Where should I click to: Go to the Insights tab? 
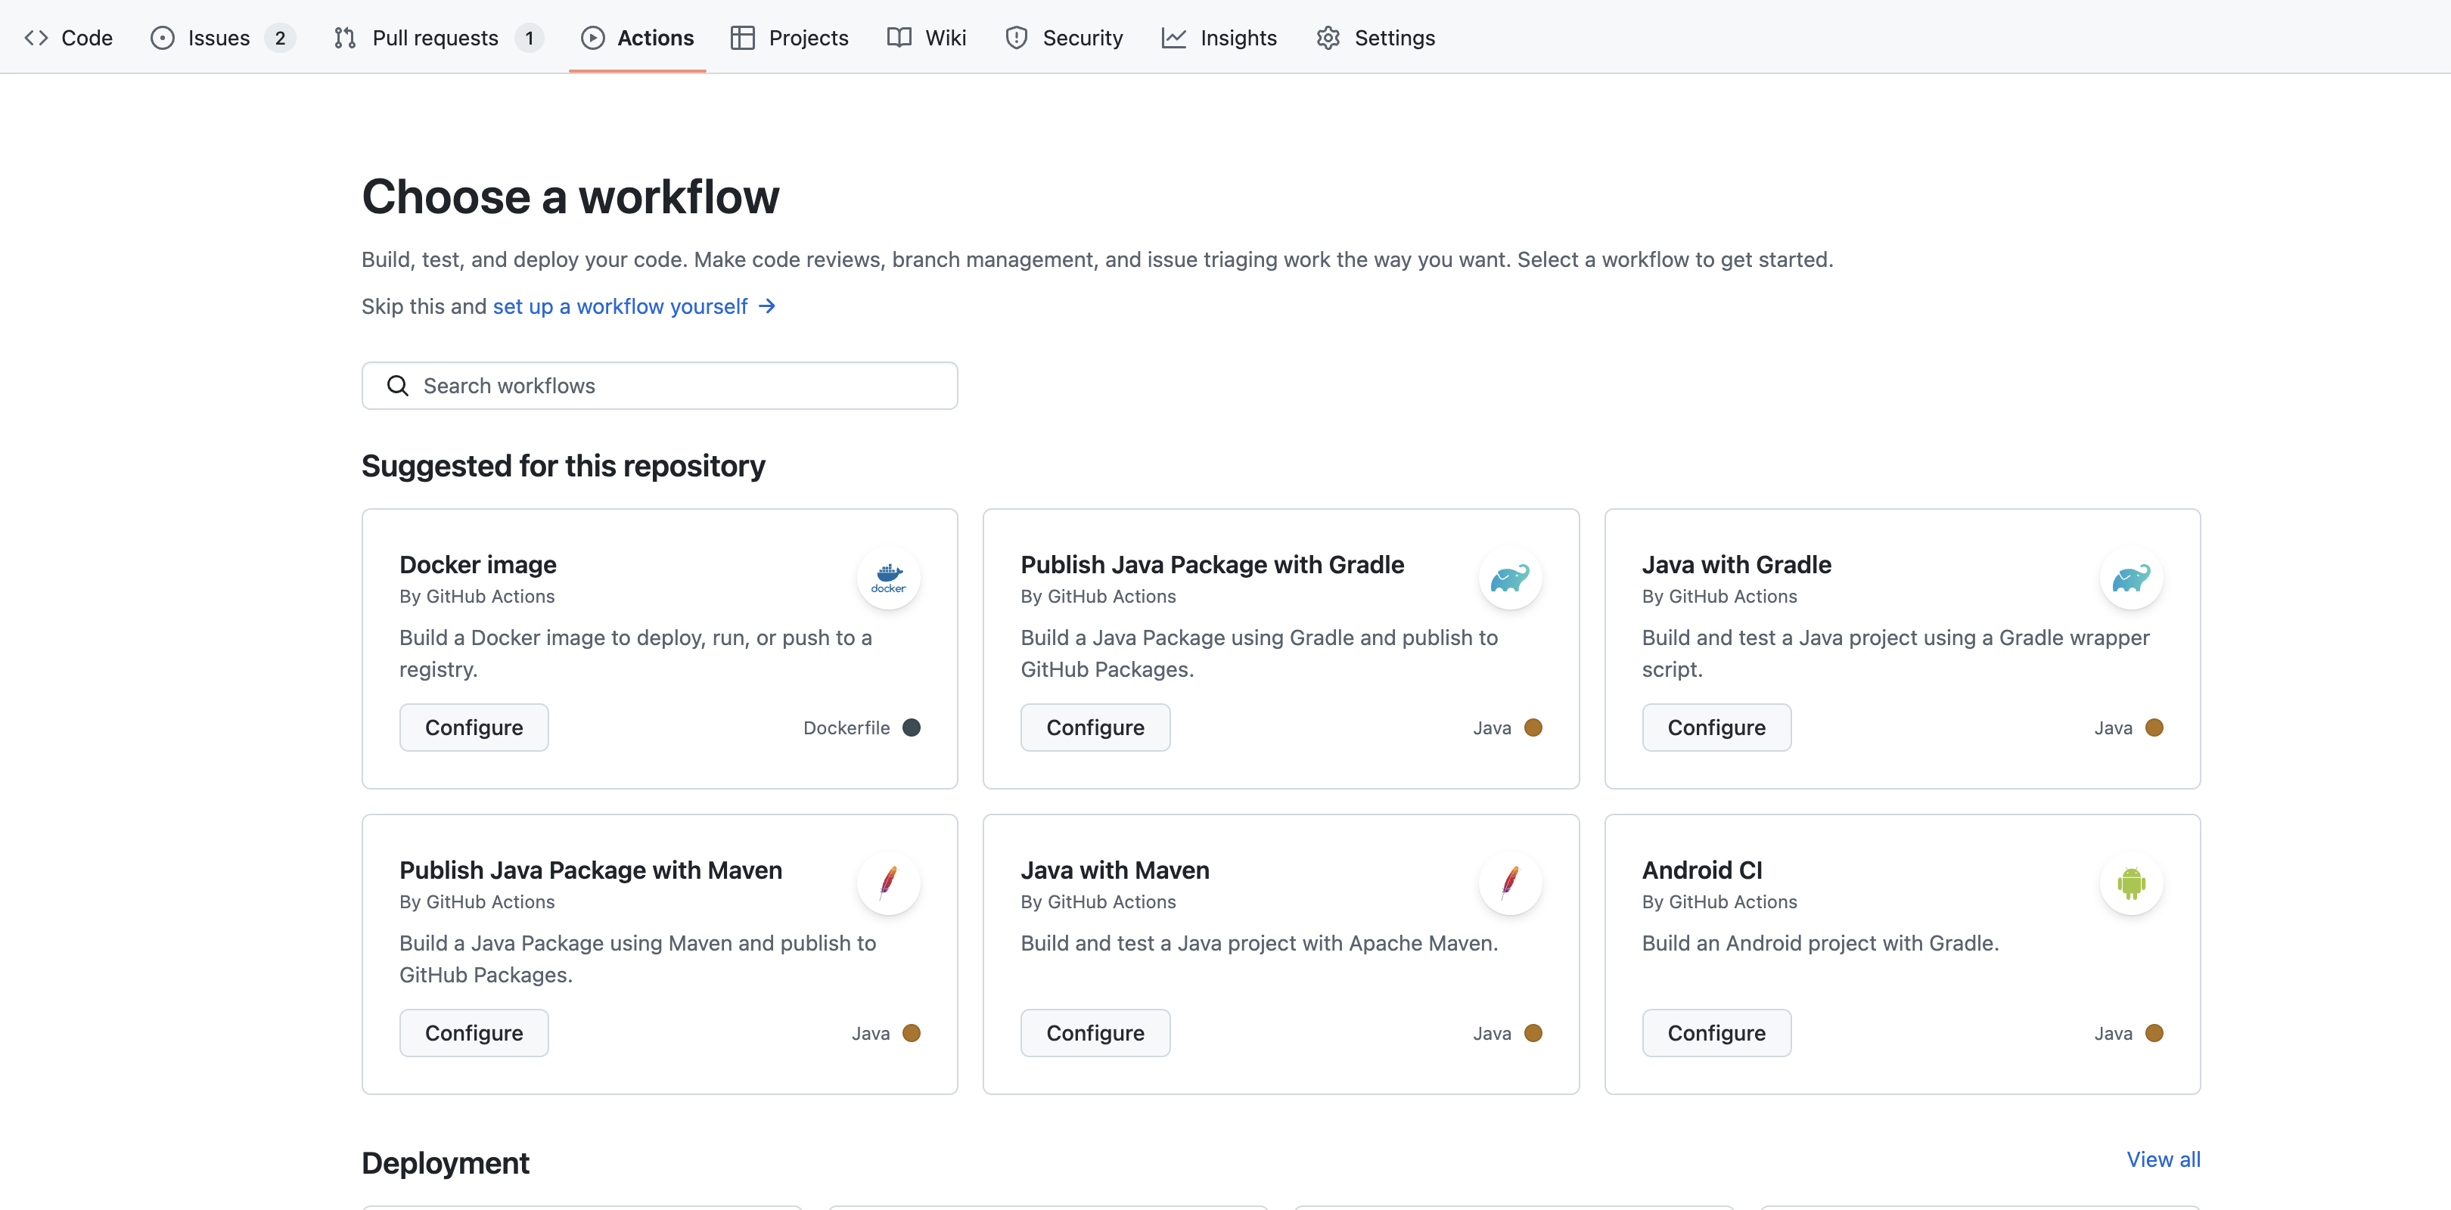point(1237,38)
